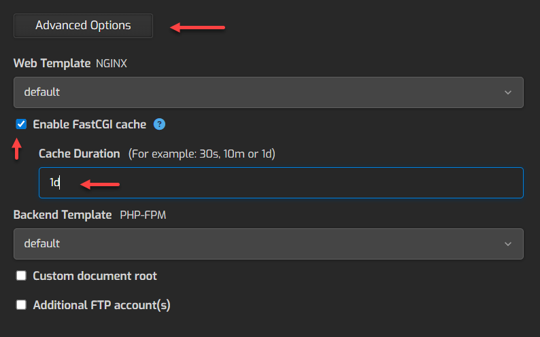Click the red arrow beside Advanced Options

pyautogui.click(x=197, y=27)
